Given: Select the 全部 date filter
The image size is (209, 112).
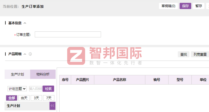Looking at the screenshot, I should (x=12, y=98).
